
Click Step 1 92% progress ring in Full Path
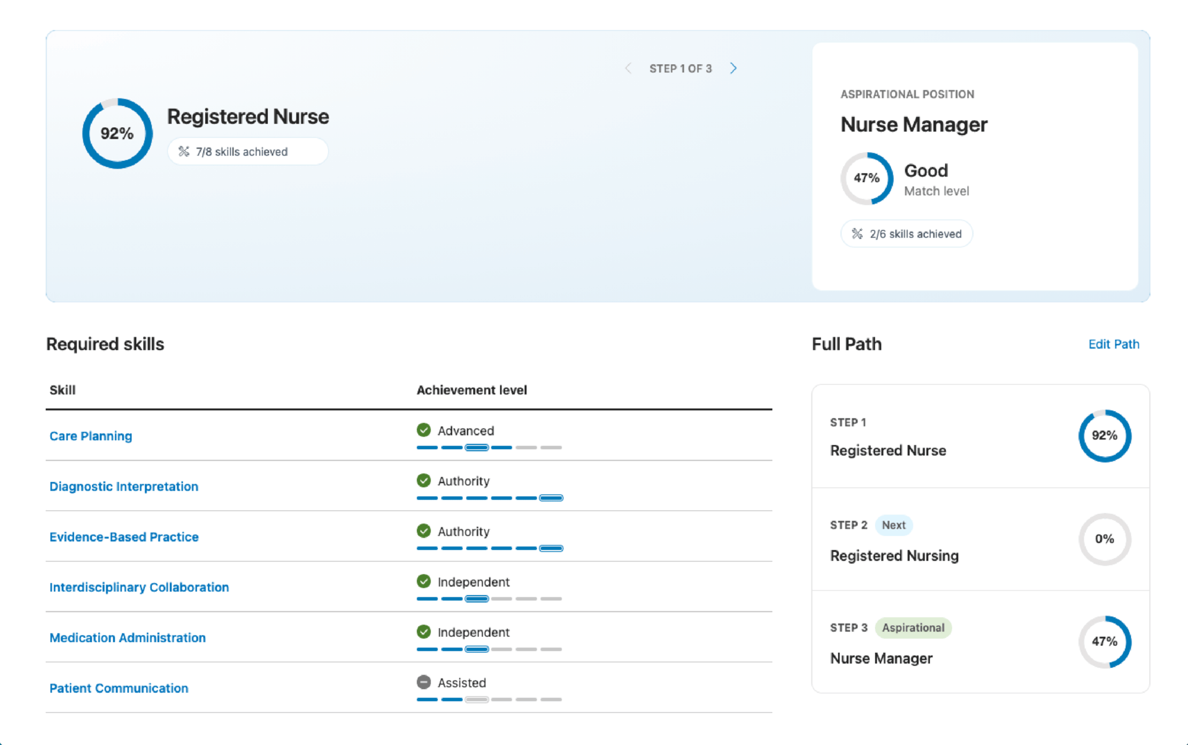pos(1105,435)
